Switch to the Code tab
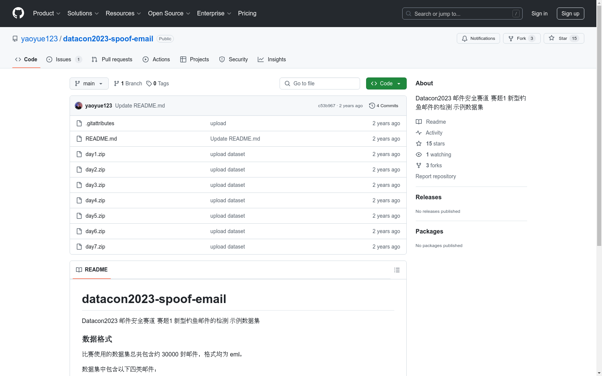 point(26,59)
